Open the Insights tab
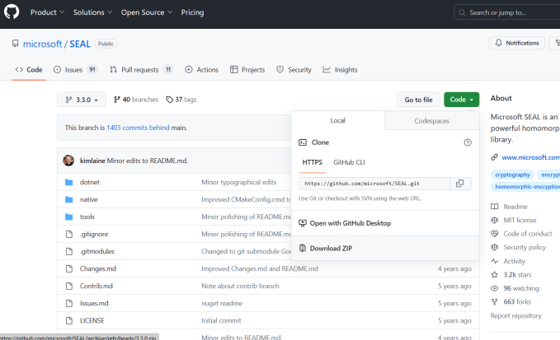This screenshot has width=560, height=340. pyautogui.click(x=340, y=70)
